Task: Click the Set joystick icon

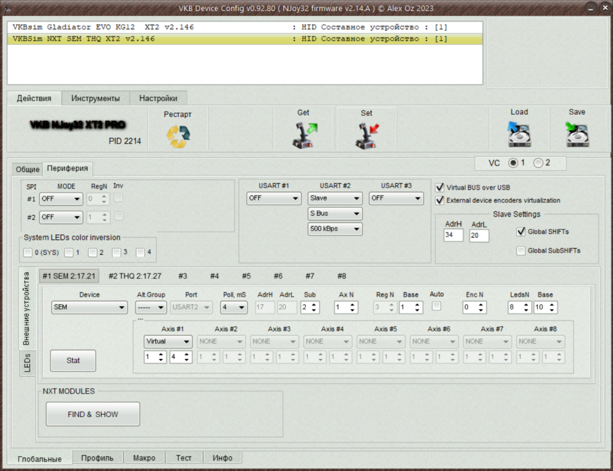Action: 367,136
